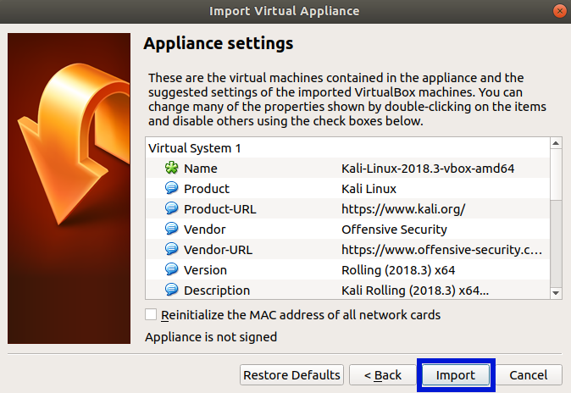This screenshot has width=571, height=393.
Task: Select the Version setting label
Action: click(205, 270)
